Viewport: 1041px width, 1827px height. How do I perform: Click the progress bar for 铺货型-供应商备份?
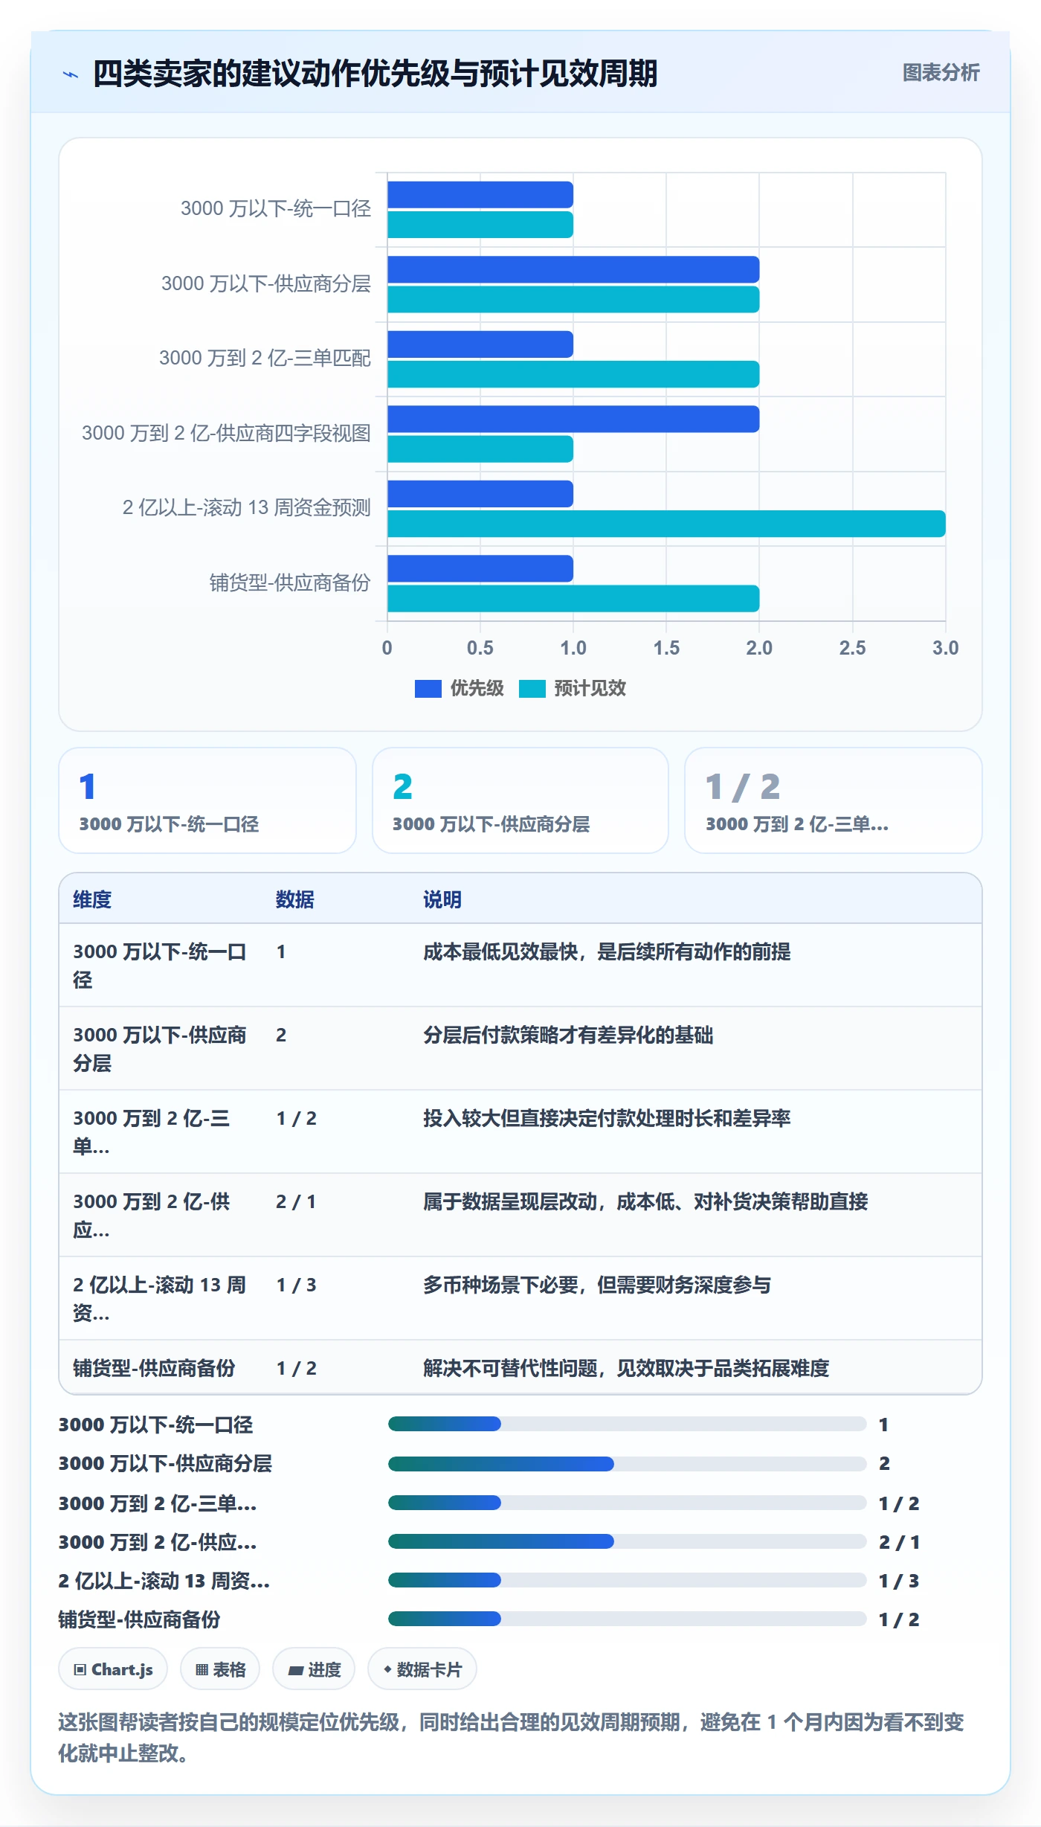[x=627, y=1619]
